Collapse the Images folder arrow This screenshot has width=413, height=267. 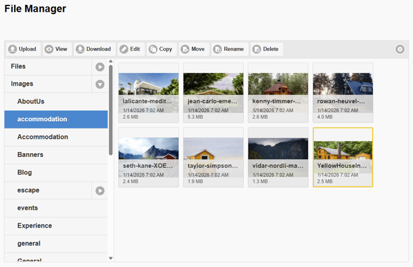100,84
